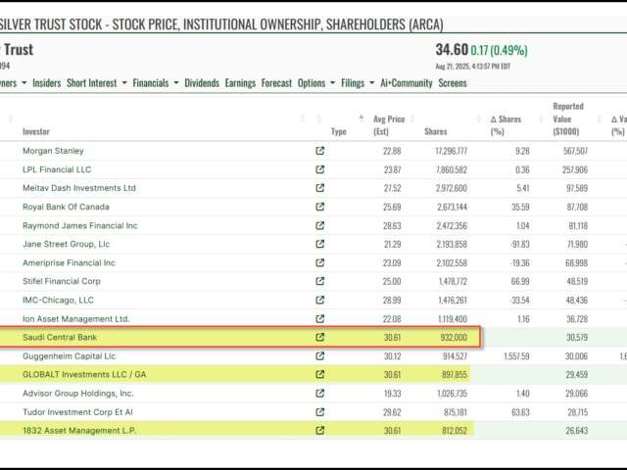The width and height of the screenshot is (627, 470).
Task: Select the 1,557.59 share change value
Action: (516, 355)
